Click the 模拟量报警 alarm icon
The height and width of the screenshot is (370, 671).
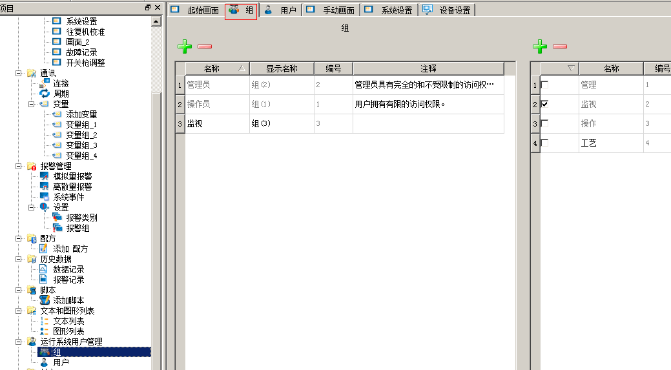tap(45, 176)
